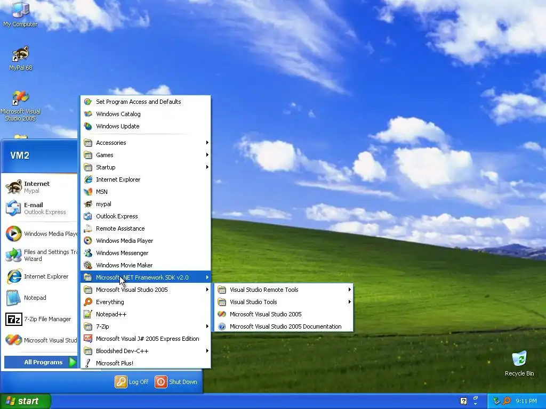This screenshot has width=546, height=409.
Task: Launch Microsoft Visual Studio 2005 from the submenu
Action: click(x=284, y=314)
